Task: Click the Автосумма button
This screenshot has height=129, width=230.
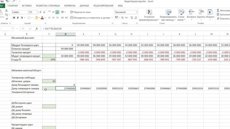Action: 223,10
